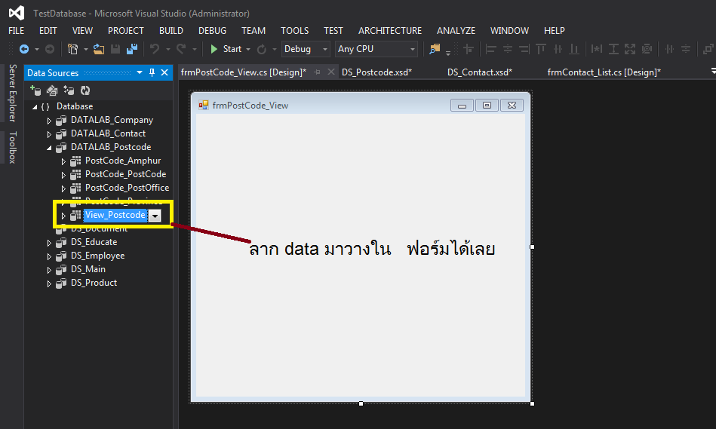Click Configure Data Source with Wizard icon
Screen dimensions: 716x429
click(69, 90)
